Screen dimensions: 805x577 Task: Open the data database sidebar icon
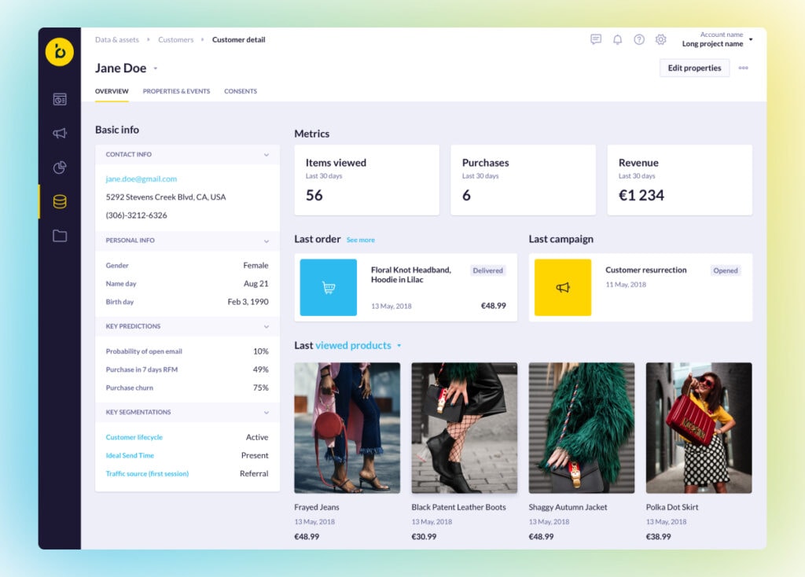click(60, 202)
